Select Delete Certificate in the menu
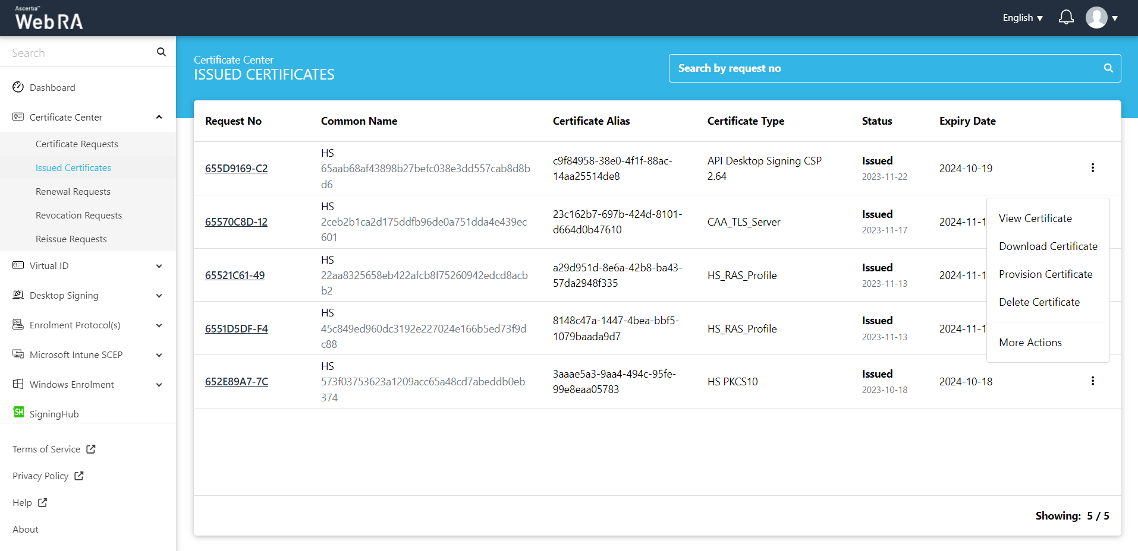1138x551 pixels. (1039, 302)
